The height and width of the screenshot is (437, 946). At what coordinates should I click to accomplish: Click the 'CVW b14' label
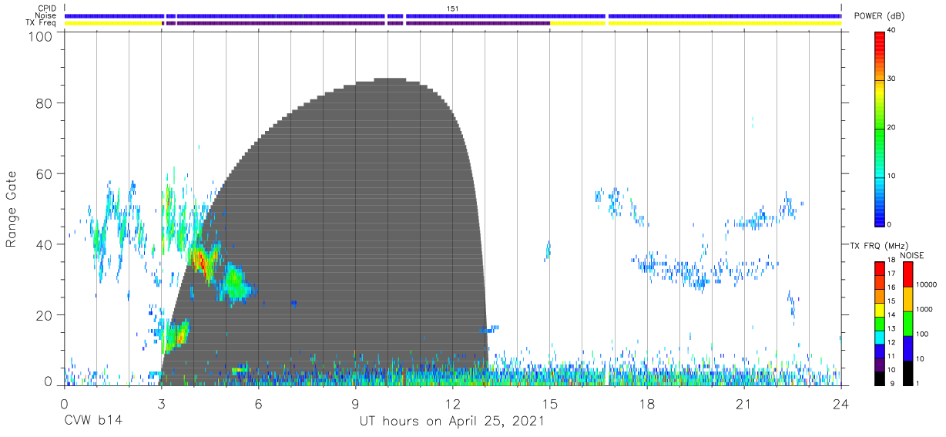click(92, 422)
